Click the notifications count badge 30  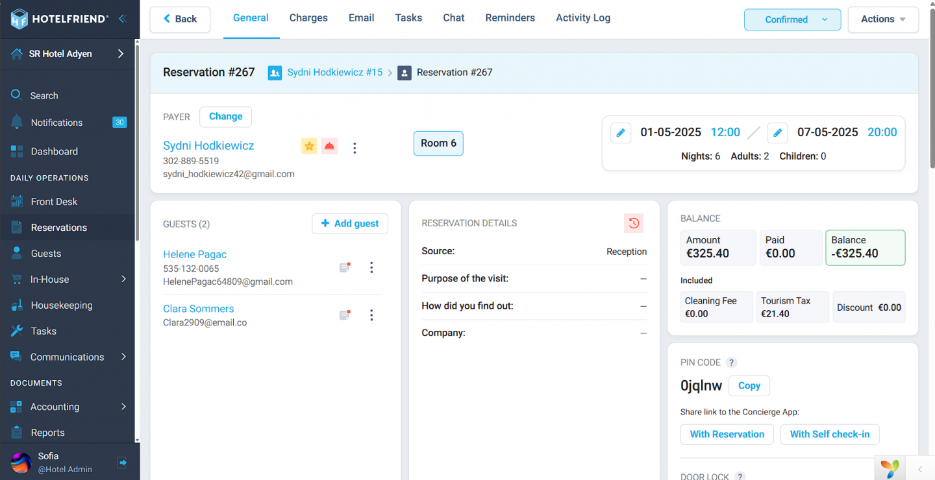point(119,123)
